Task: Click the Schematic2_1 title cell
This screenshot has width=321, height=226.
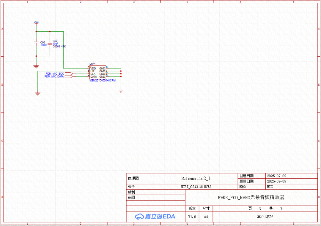Action: (196, 179)
